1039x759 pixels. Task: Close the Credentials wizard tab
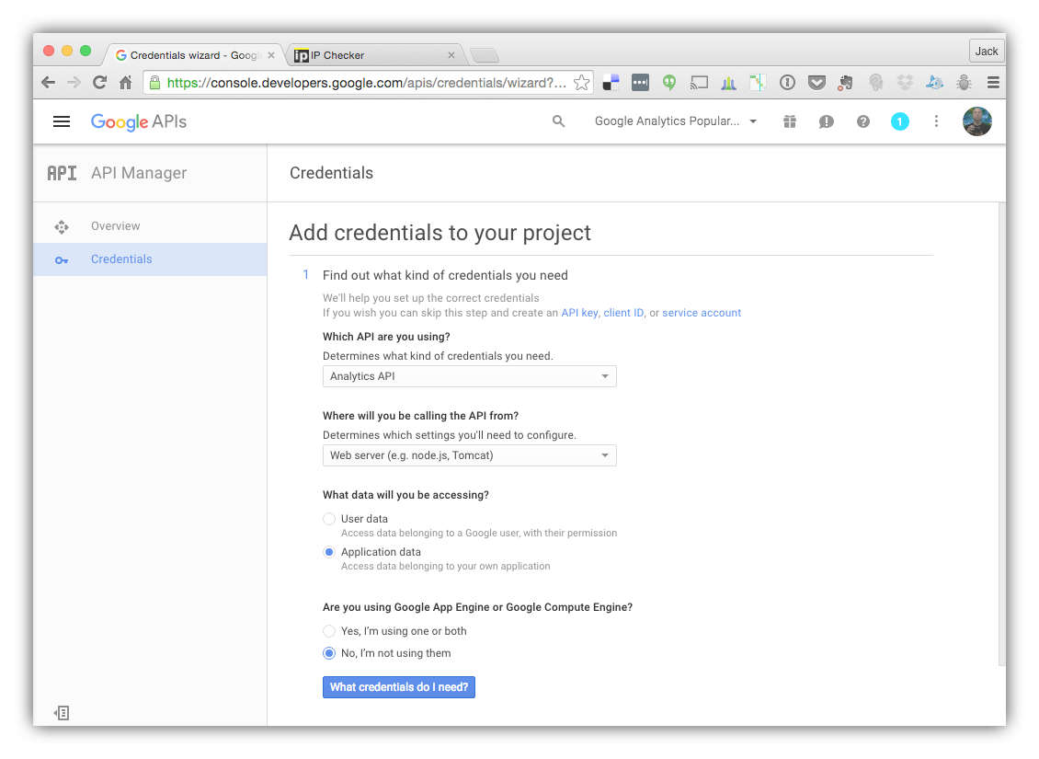pos(271,55)
